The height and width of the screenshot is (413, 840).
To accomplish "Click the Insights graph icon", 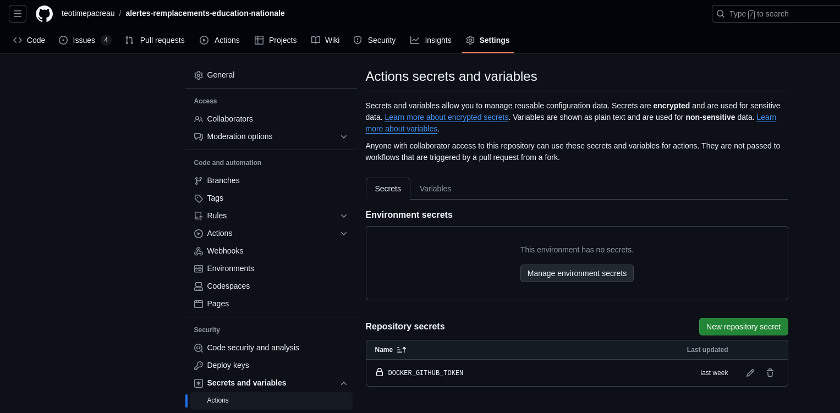I will (x=415, y=40).
